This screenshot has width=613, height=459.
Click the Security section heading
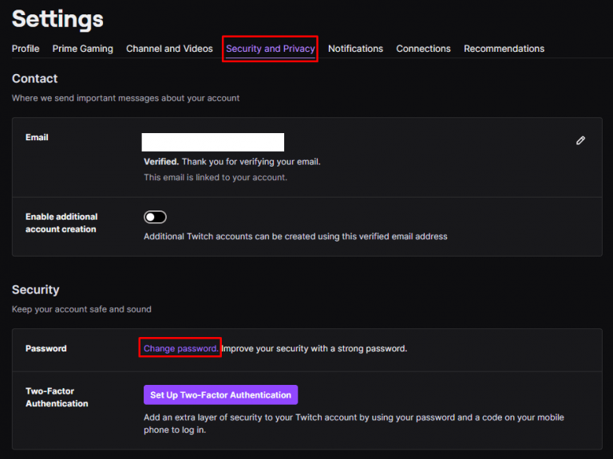(35, 289)
